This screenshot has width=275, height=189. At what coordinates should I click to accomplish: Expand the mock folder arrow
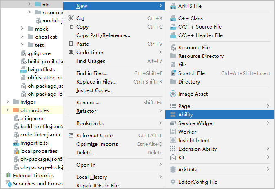(x=22, y=29)
